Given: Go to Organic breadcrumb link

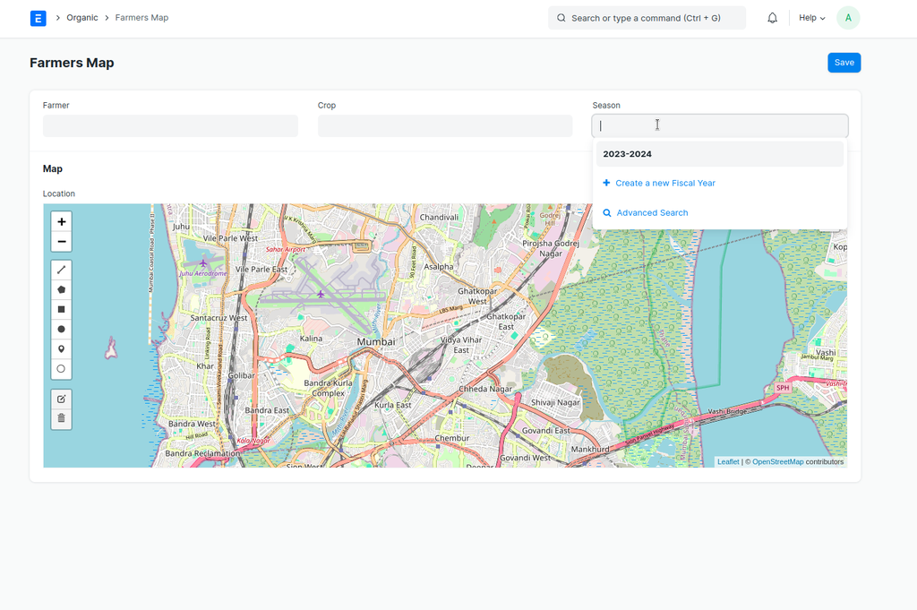Looking at the screenshot, I should tap(82, 18).
